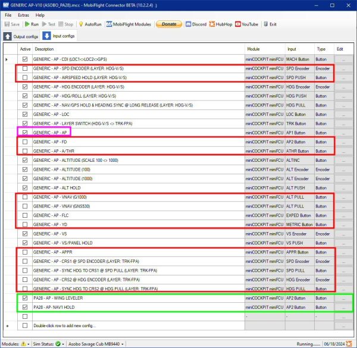Switch to the Output configs tab
The image size is (357, 348).
(21, 36)
